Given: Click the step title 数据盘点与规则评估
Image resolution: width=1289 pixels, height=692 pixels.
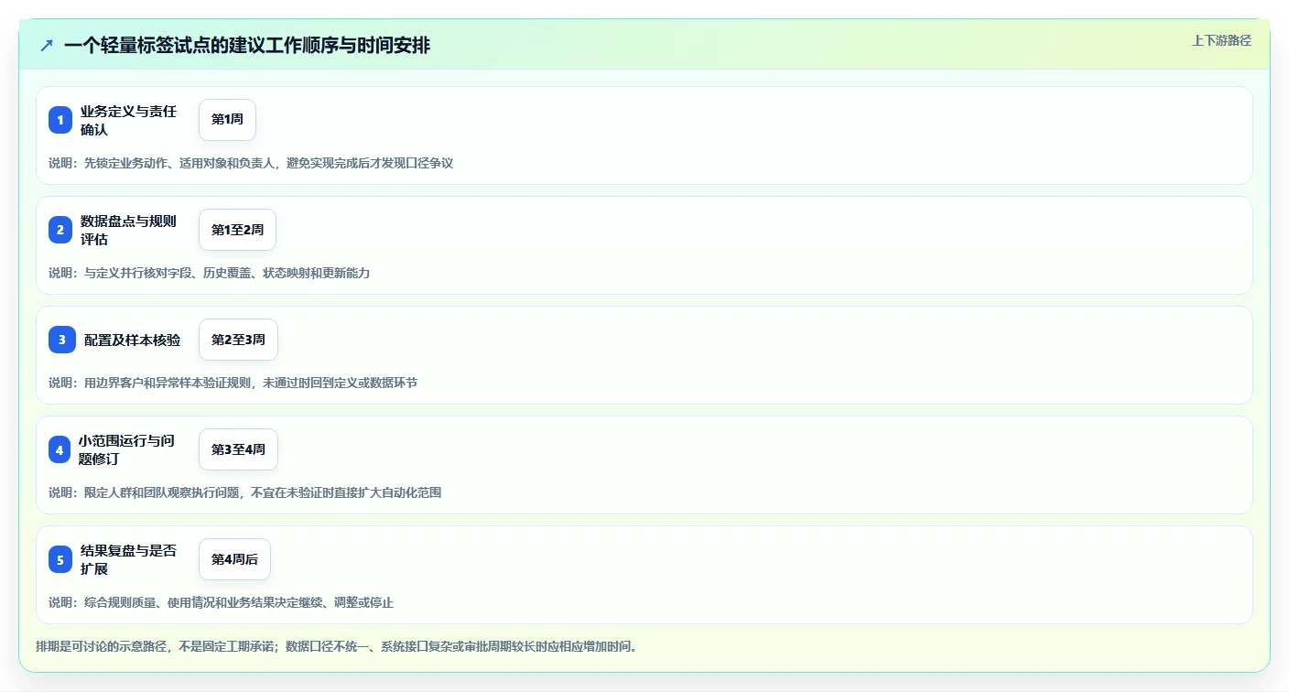Looking at the screenshot, I should [128, 230].
